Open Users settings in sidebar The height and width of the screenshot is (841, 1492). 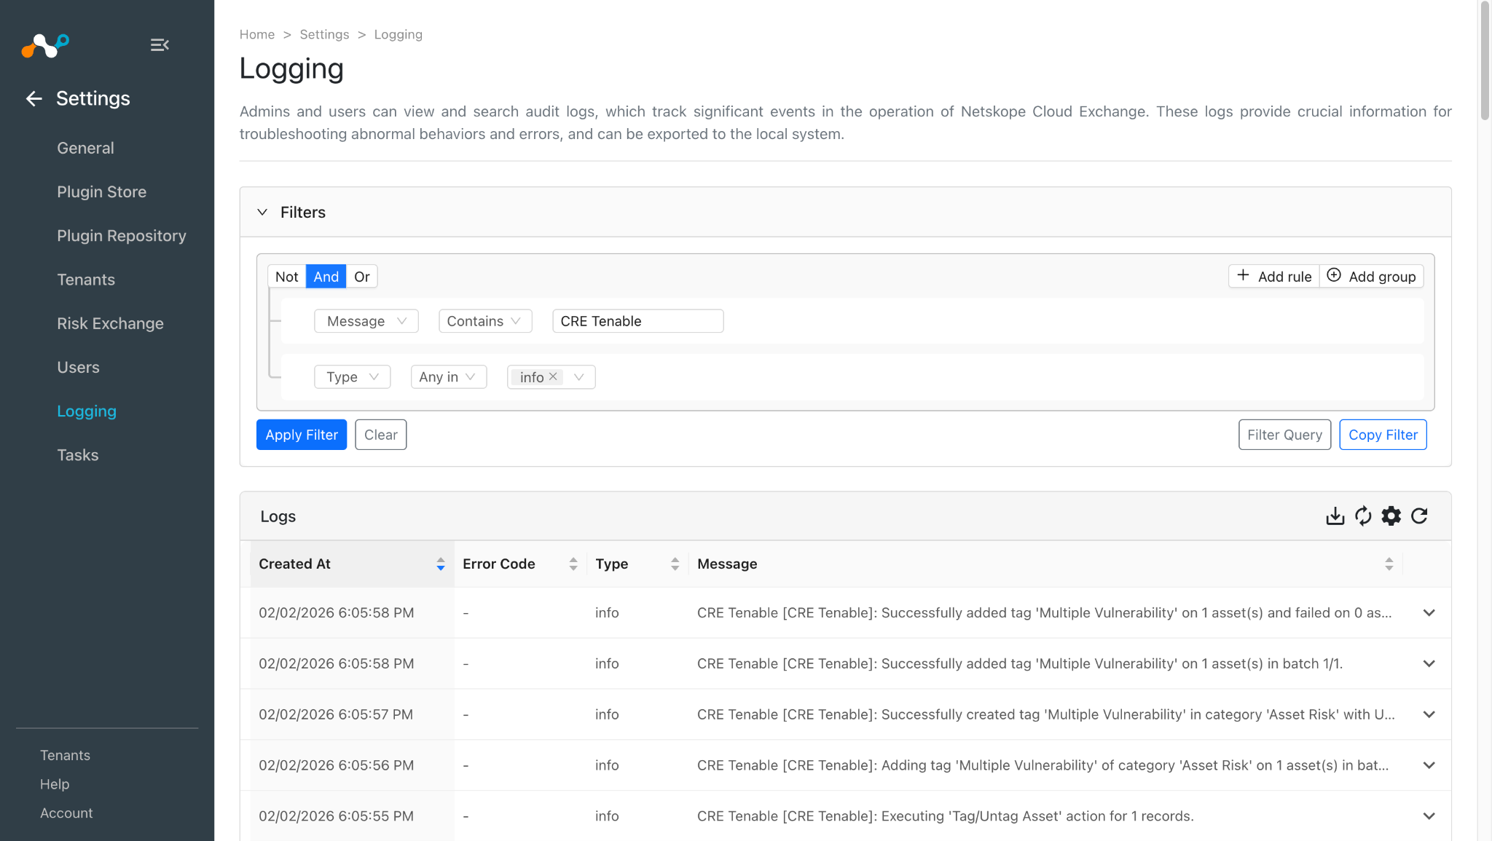click(x=78, y=367)
